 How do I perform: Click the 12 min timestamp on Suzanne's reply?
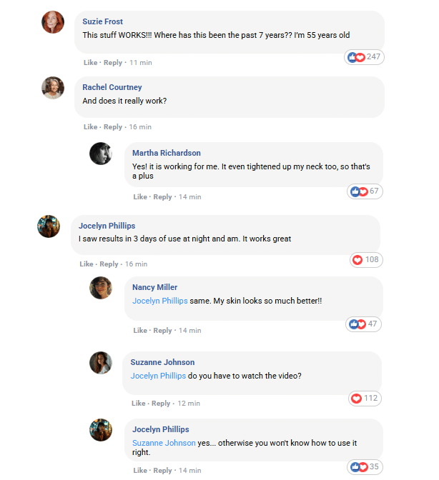coord(189,404)
